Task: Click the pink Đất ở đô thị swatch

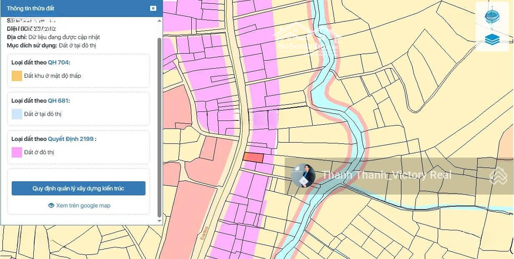Action: (17, 152)
